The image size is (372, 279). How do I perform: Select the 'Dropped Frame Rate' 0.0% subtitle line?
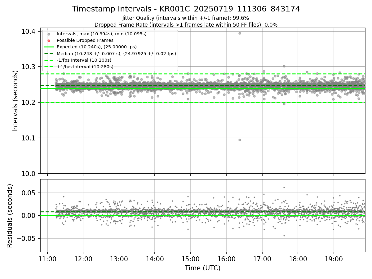click(x=186, y=24)
